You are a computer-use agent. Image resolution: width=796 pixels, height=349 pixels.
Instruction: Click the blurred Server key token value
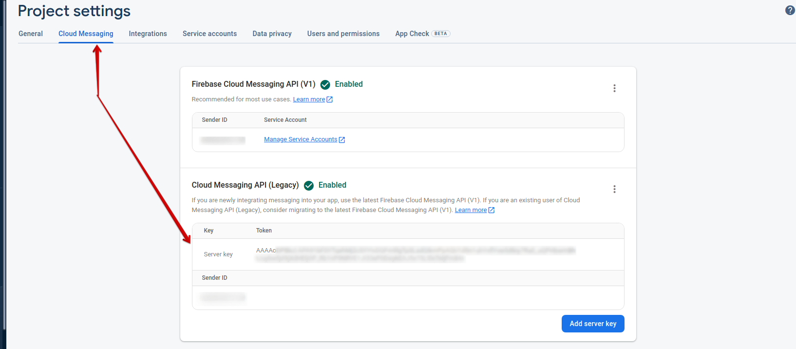point(414,254)
